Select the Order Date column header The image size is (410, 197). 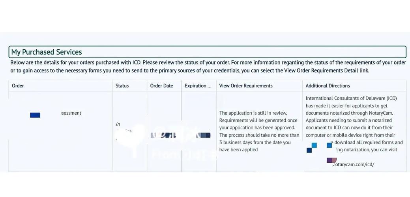(x=161, y=85)
